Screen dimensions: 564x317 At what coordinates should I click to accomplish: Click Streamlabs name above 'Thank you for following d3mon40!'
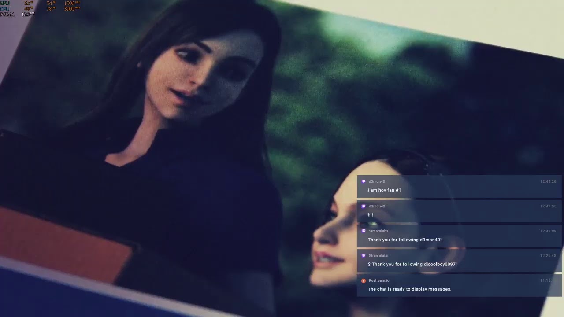point(378,231)
